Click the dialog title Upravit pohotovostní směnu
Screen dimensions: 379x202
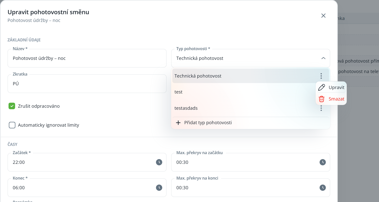[x=48, y=12]
